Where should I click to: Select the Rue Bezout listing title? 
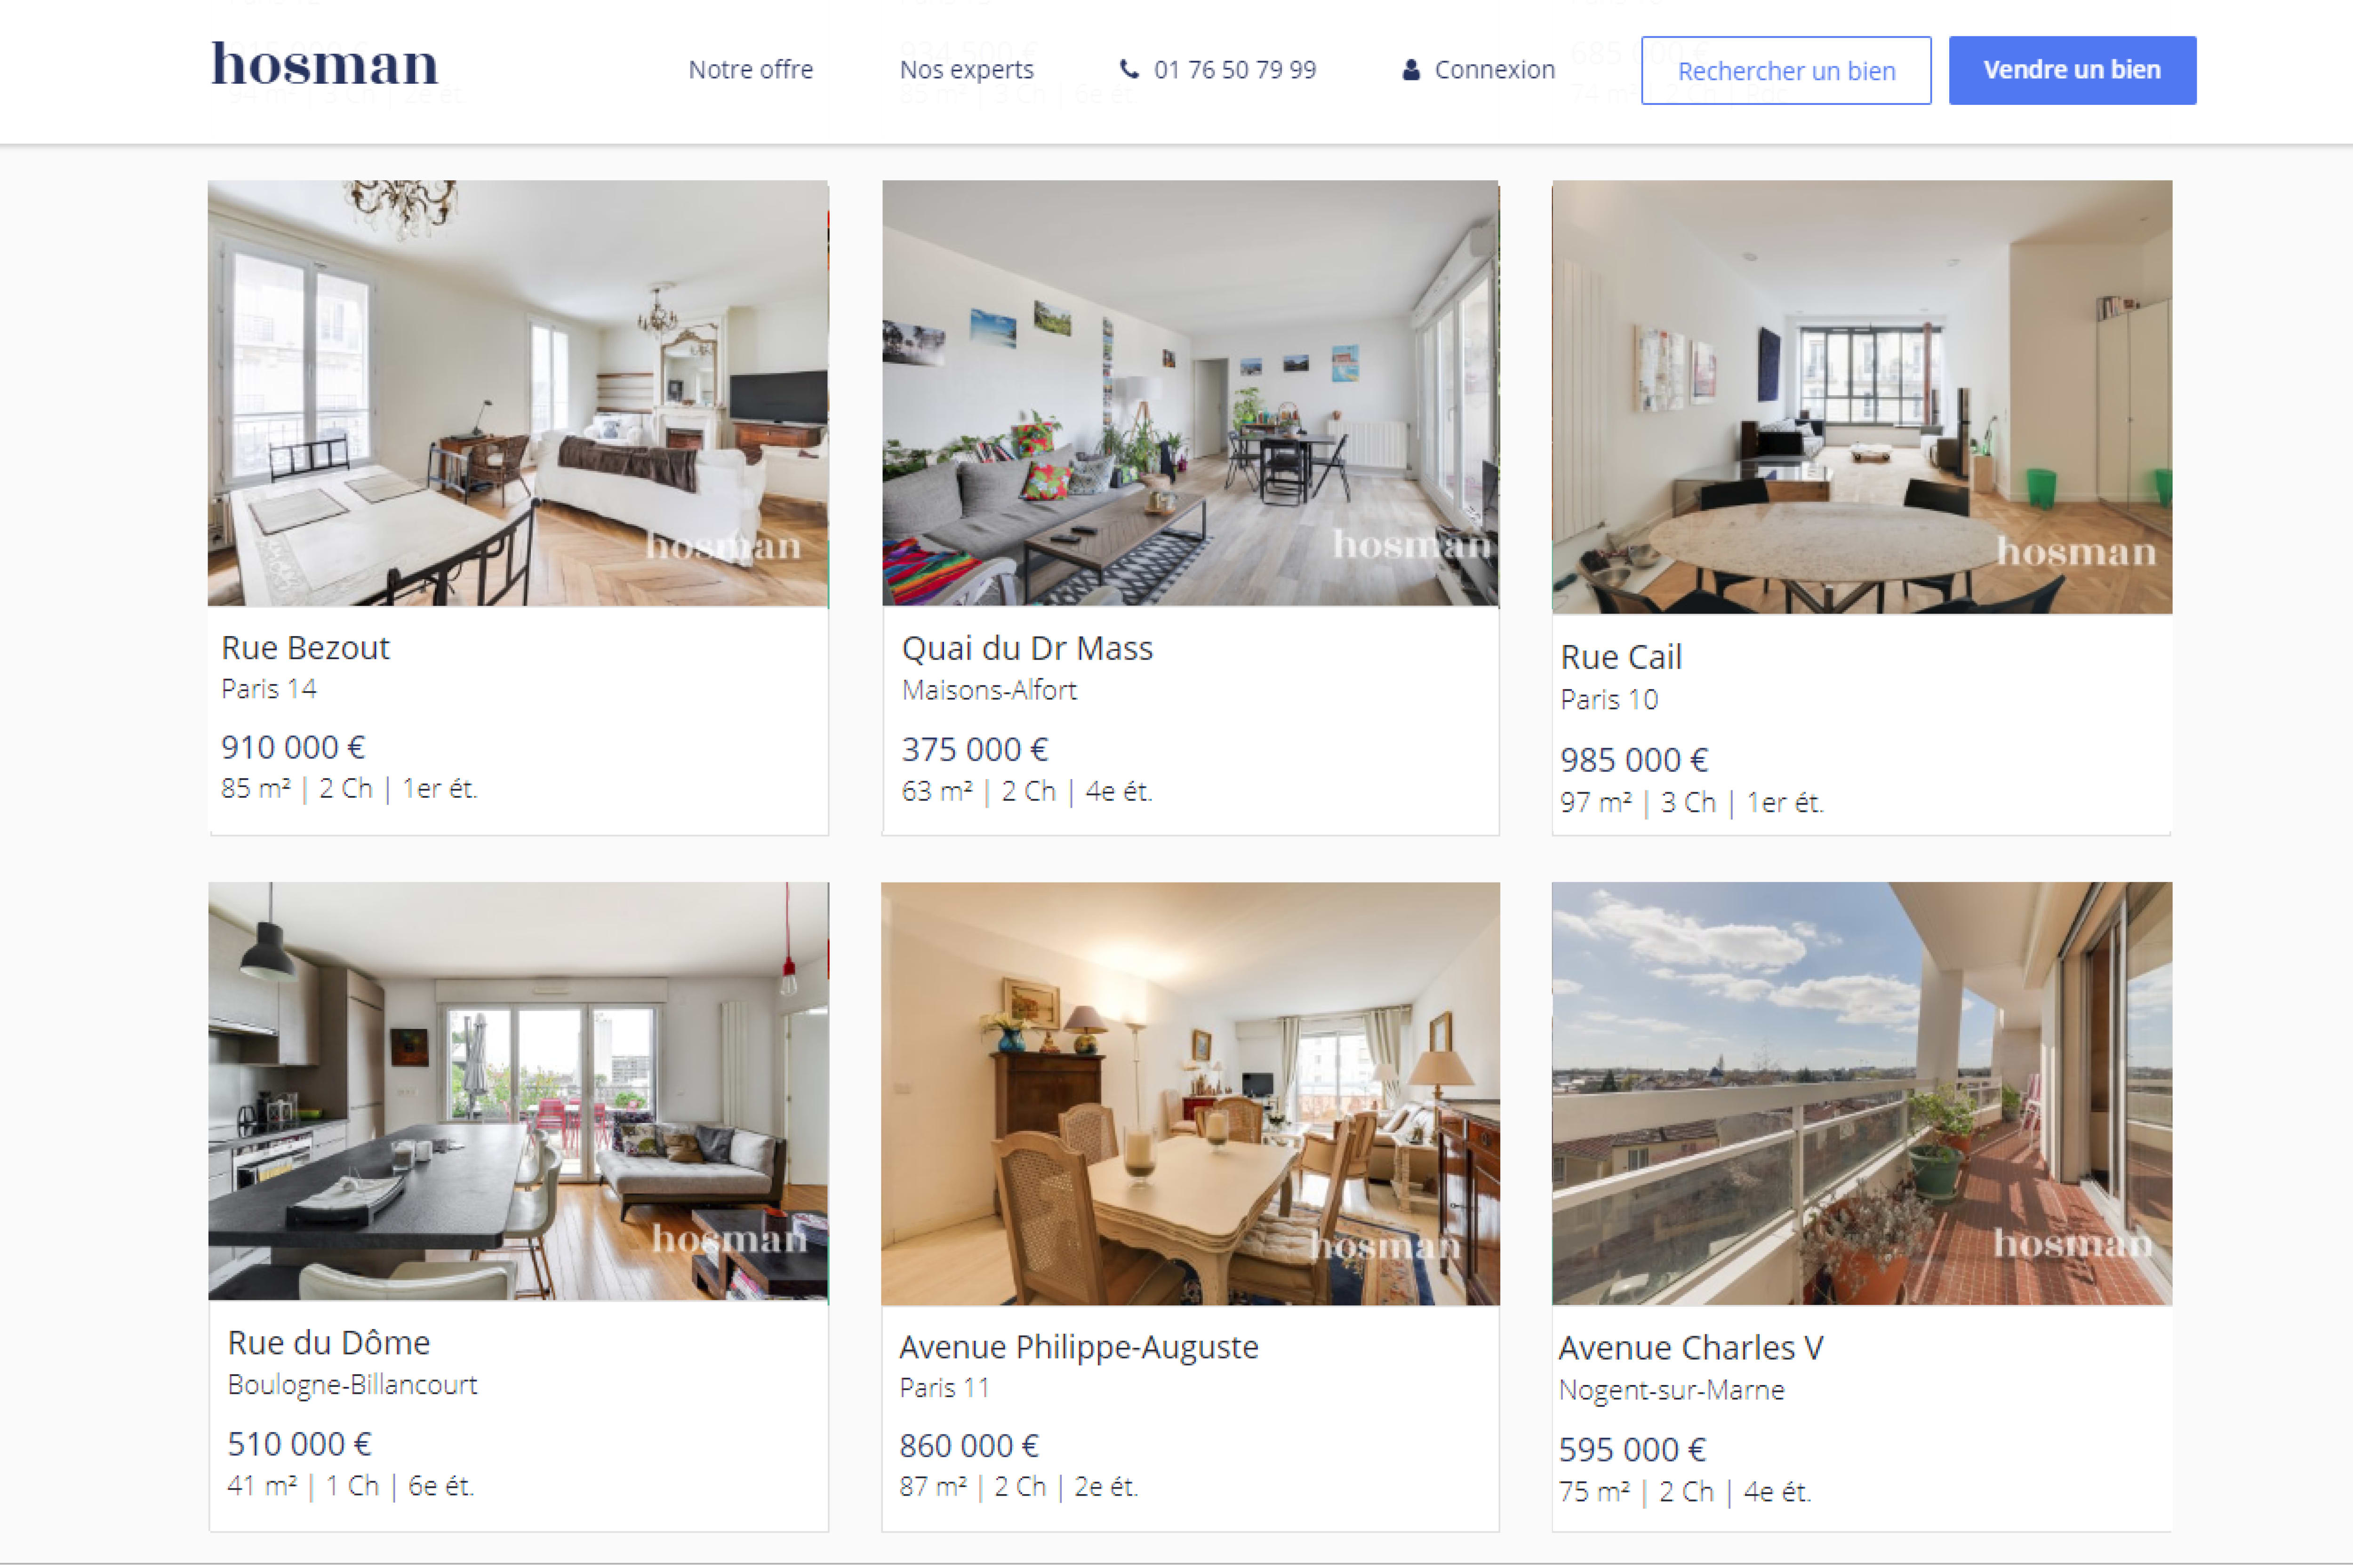coord(305,647)
